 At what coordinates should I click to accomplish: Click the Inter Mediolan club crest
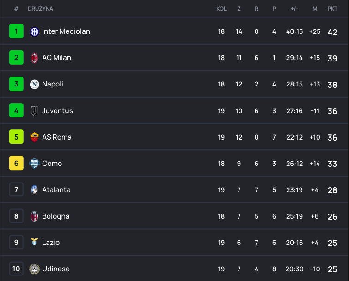[x=34, y=31]
